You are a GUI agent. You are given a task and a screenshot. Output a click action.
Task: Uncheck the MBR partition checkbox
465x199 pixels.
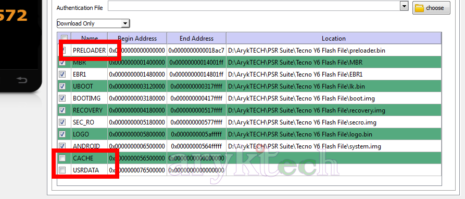(62, 63)
